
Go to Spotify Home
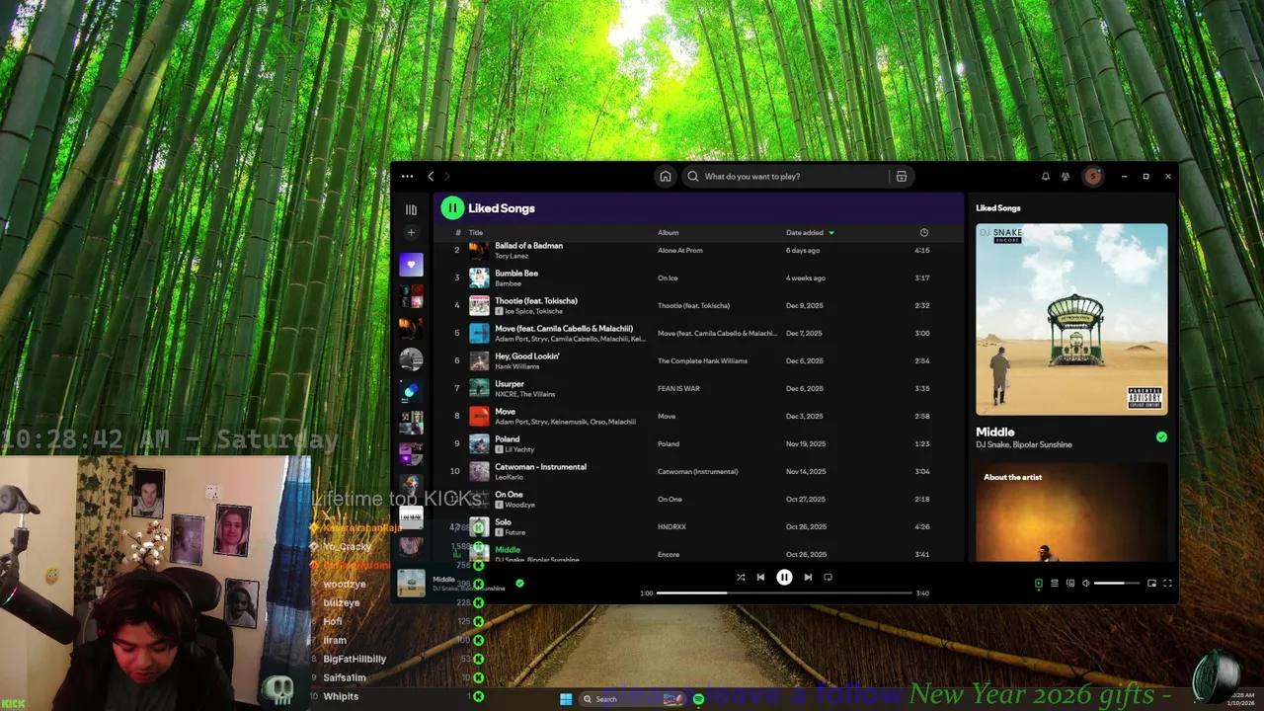666,176
